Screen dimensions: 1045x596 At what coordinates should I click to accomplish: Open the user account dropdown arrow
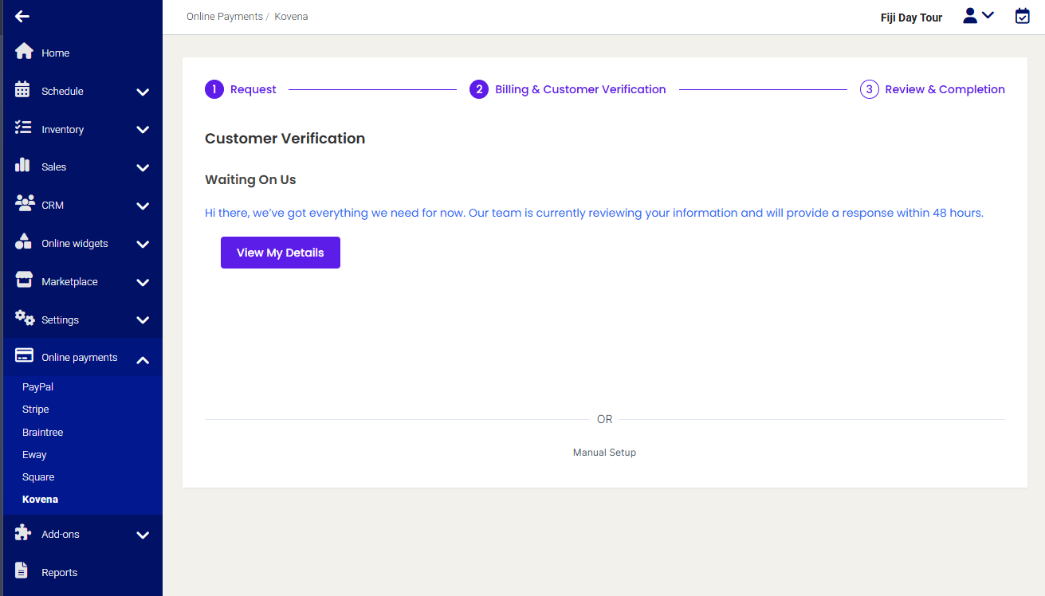[x=988, y=14]
